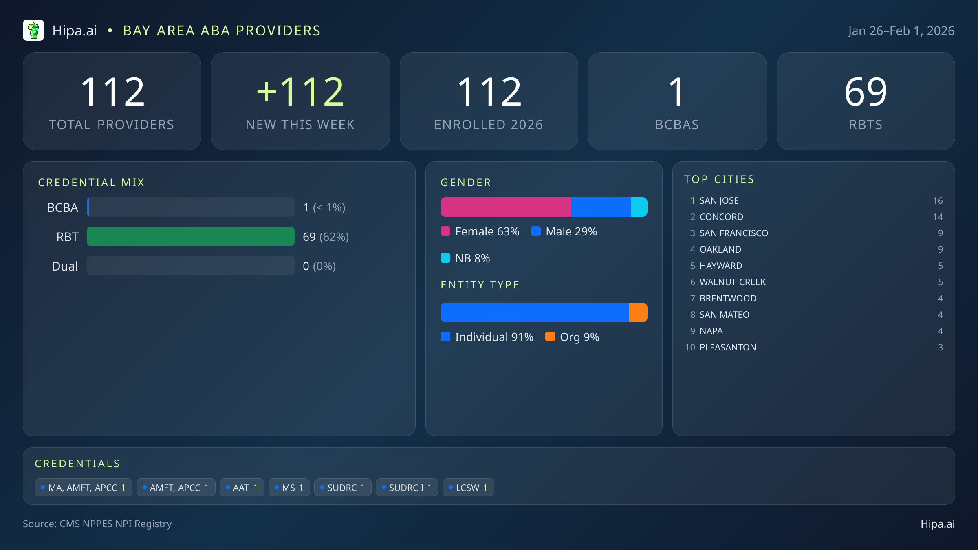Select CONCORD from the Top Cities list

(721, 217)
